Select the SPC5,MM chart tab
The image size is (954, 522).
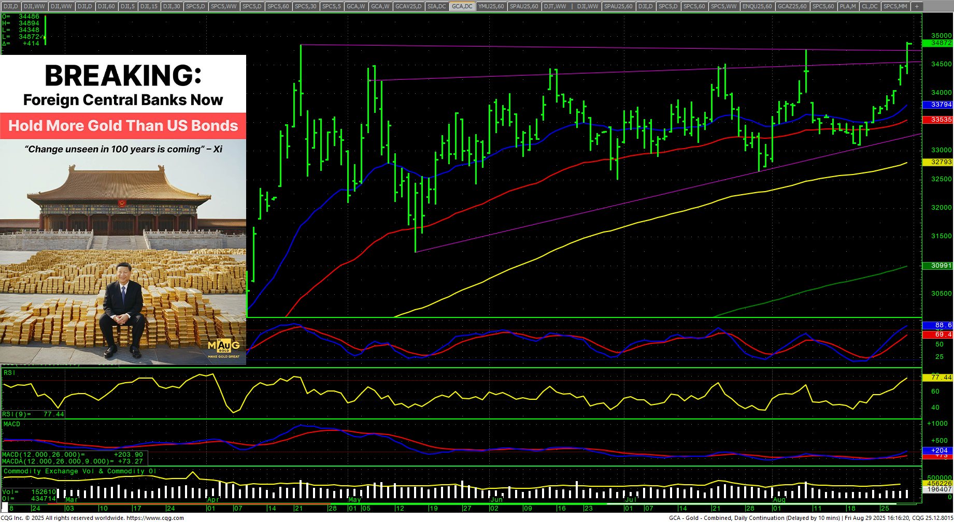(x=895, y=6)
